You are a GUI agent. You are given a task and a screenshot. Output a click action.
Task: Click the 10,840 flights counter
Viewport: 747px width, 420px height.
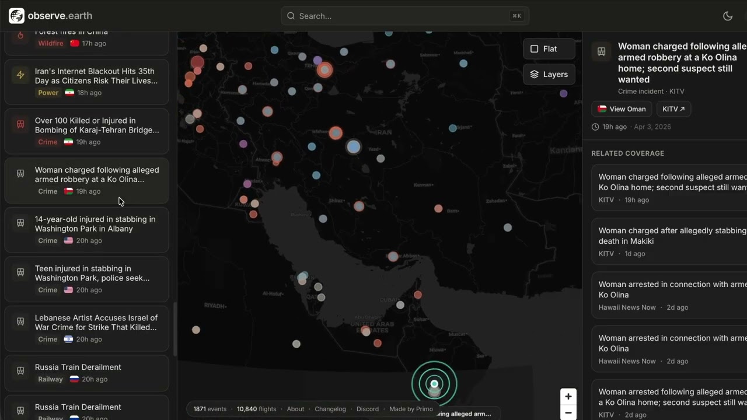(x=256, y=409)
